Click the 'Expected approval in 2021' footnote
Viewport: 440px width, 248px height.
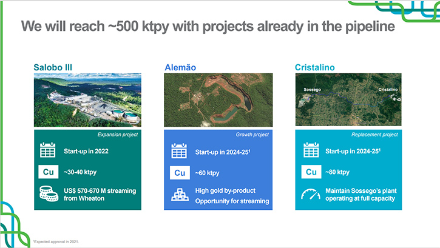[56, 241]
